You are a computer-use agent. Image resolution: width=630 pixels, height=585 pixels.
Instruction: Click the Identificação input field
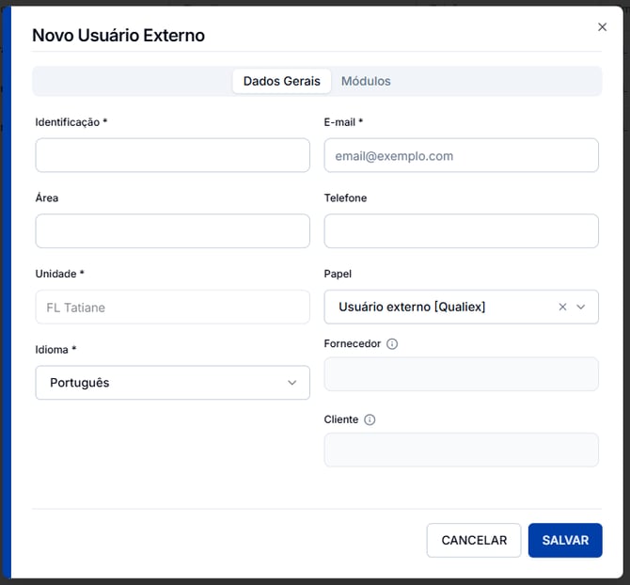[172, 155]
